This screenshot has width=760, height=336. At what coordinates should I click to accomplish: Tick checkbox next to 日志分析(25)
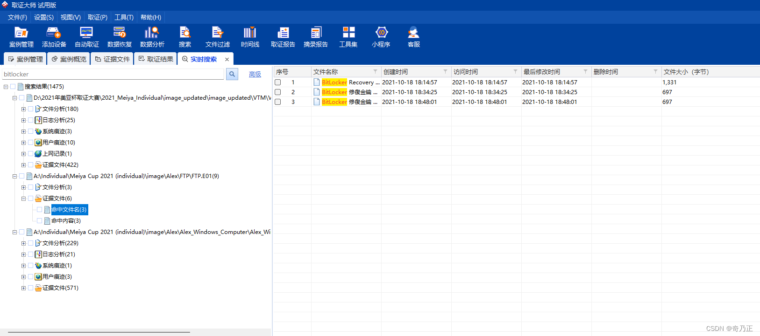coord(31,120)
